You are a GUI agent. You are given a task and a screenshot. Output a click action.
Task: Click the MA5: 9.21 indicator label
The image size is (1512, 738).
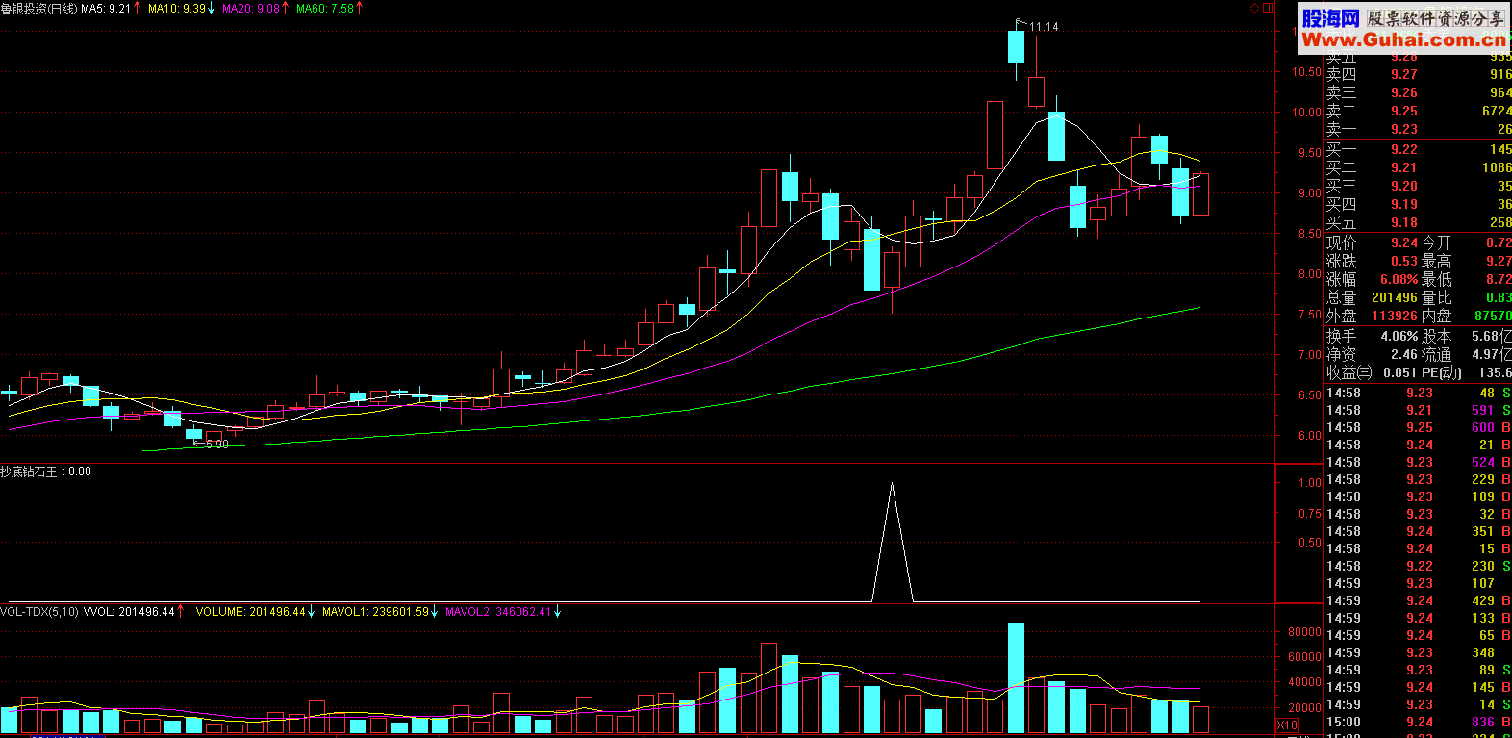tap(106, 9)
